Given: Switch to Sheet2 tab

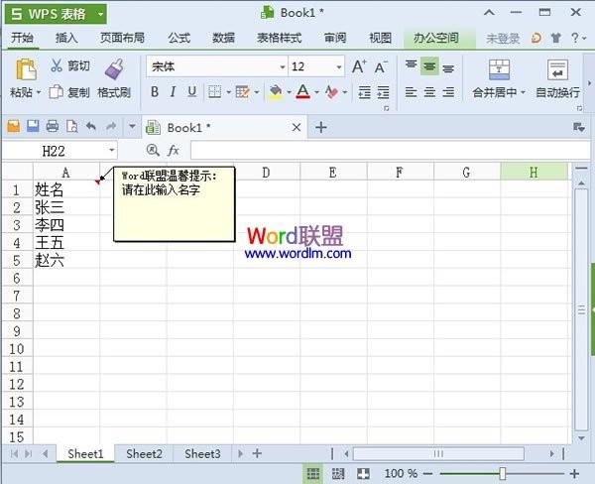Looking at the screenshot, I should click(x=144, y=453).
